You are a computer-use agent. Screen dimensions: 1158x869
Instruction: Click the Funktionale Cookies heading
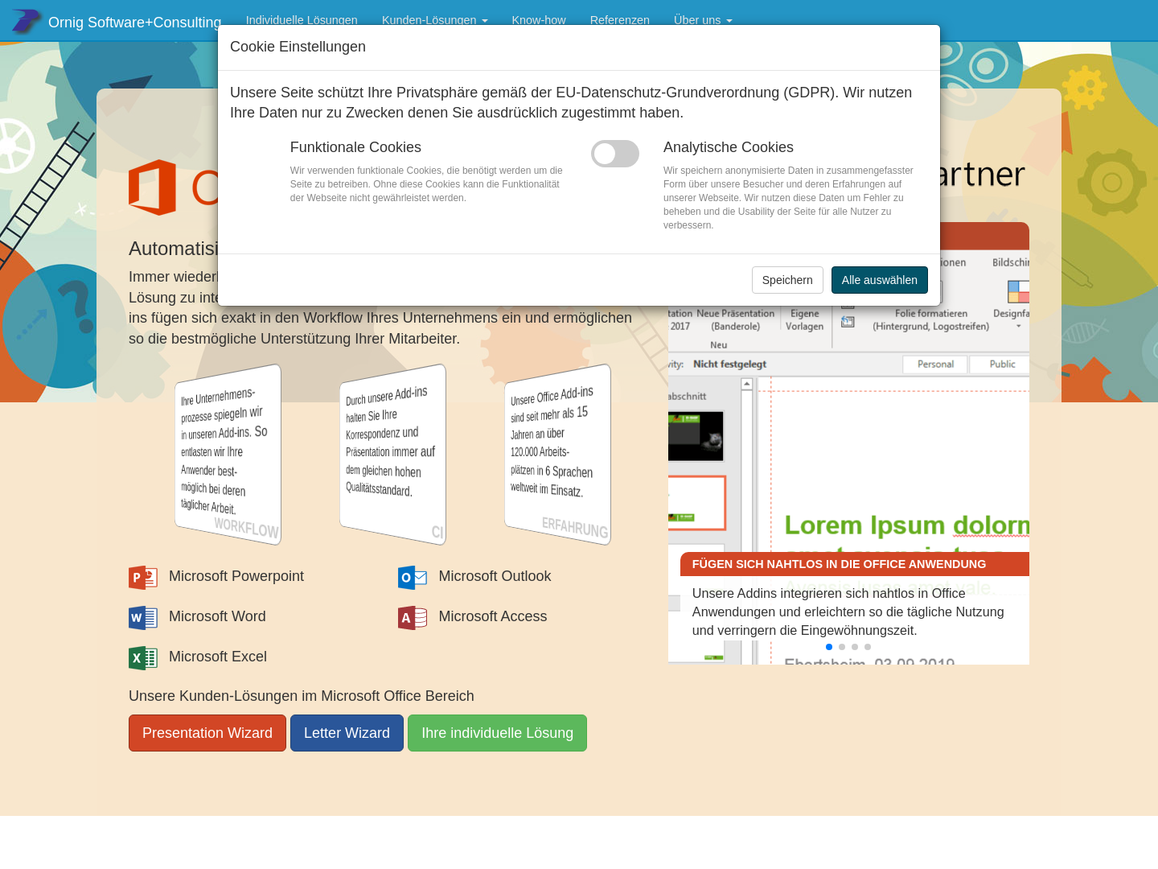(355, 147)
